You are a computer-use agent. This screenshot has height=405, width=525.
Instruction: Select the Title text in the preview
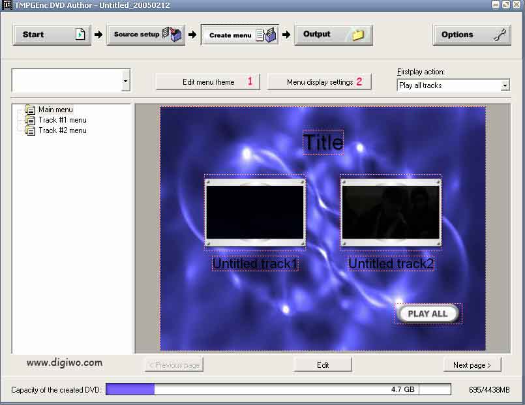click(323, 143)
